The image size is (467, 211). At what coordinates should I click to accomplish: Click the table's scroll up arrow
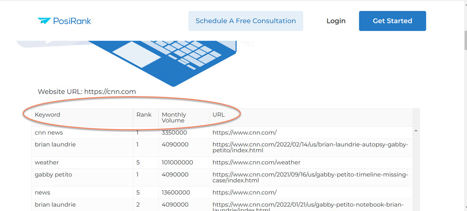(x=416, y=130)
